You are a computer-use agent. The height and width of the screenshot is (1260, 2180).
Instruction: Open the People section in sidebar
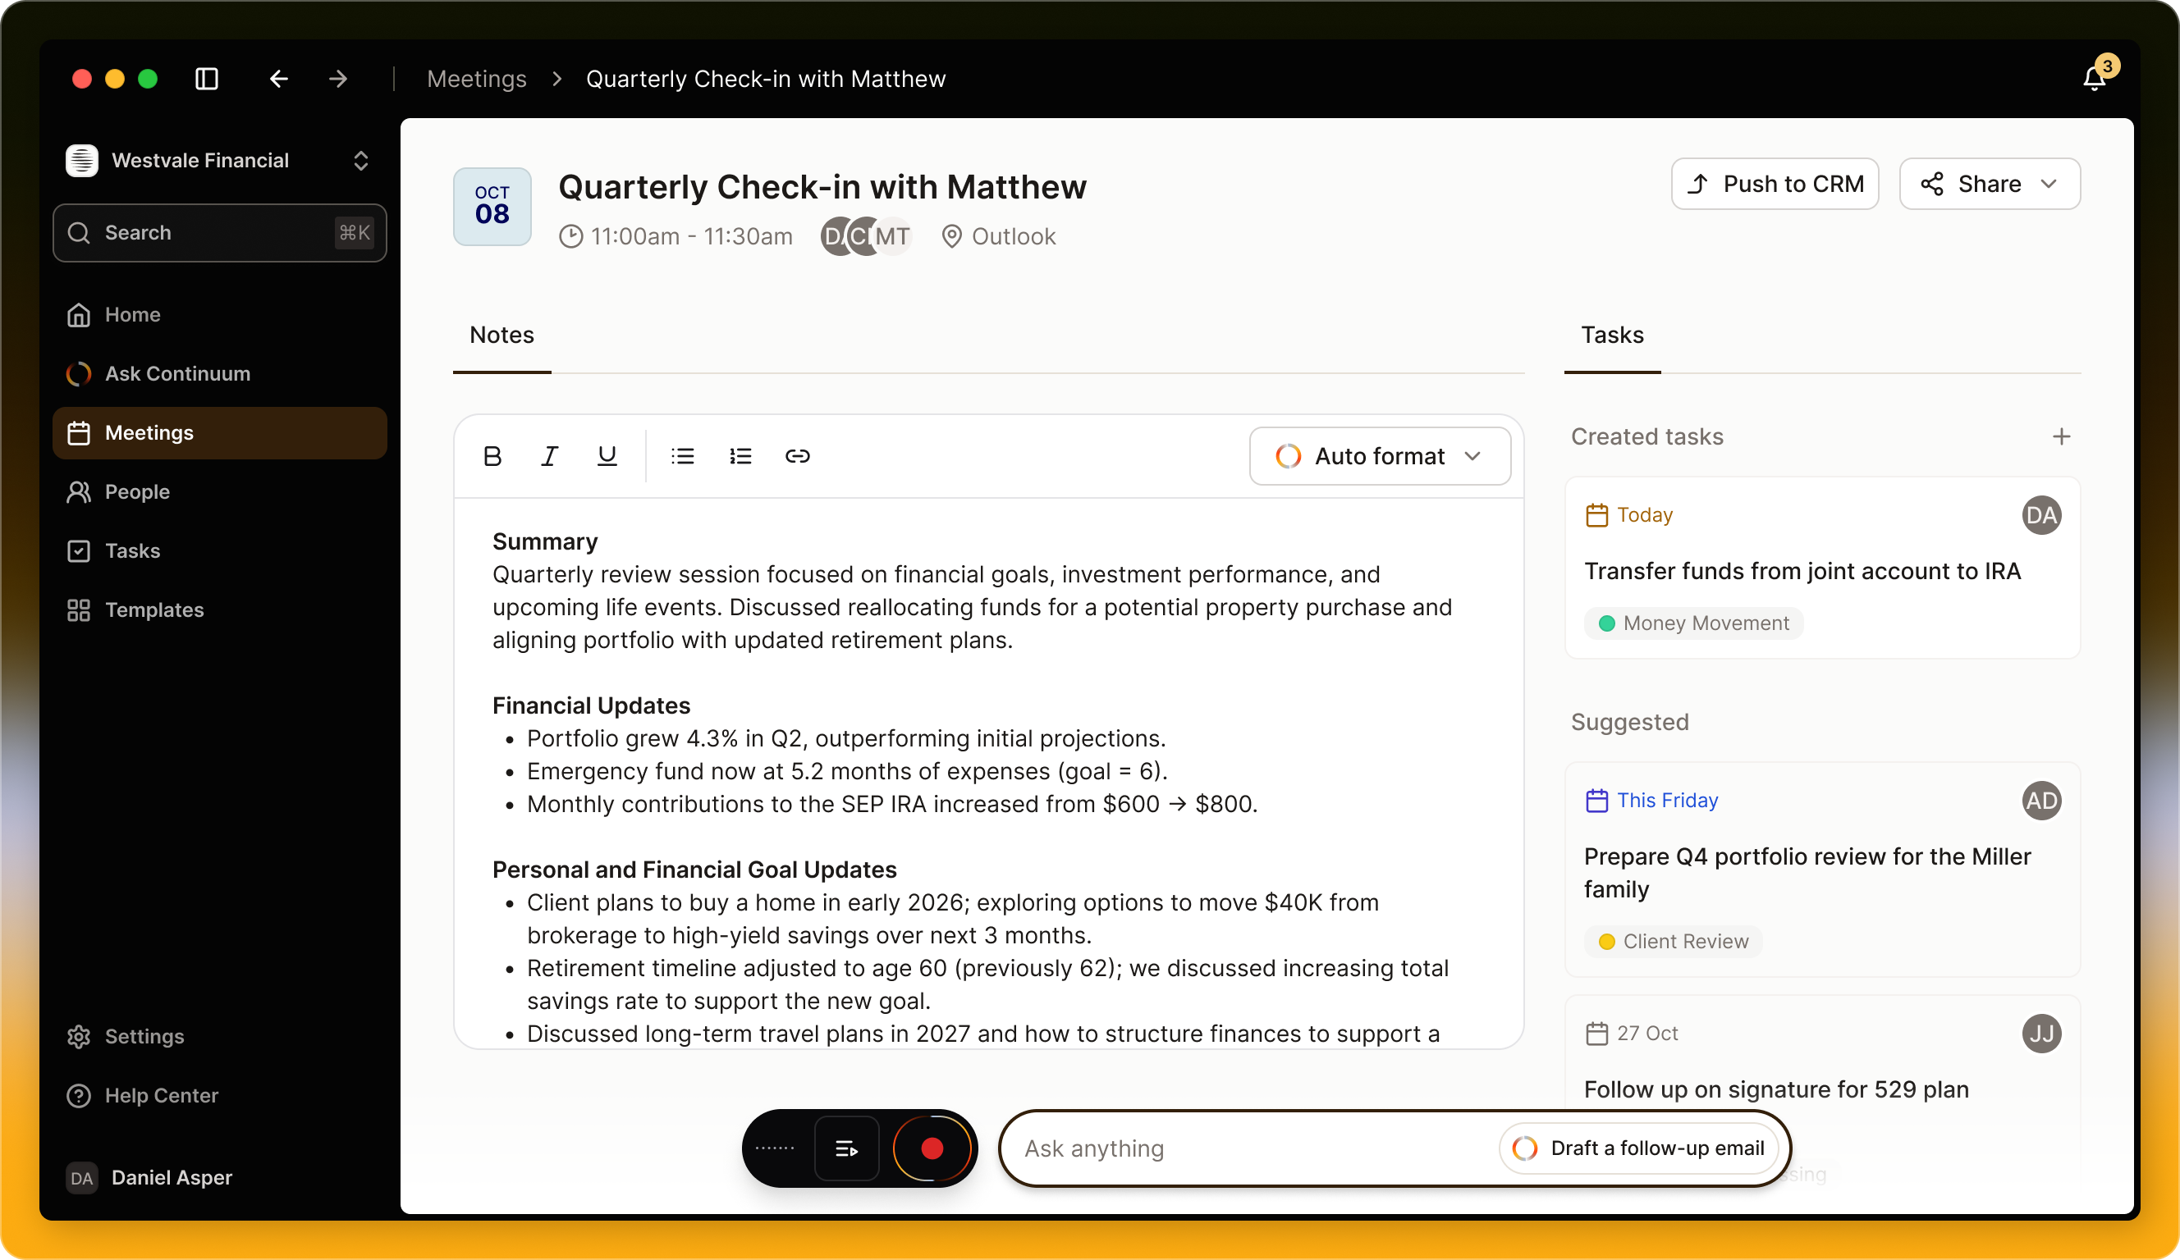click(137, 492)
